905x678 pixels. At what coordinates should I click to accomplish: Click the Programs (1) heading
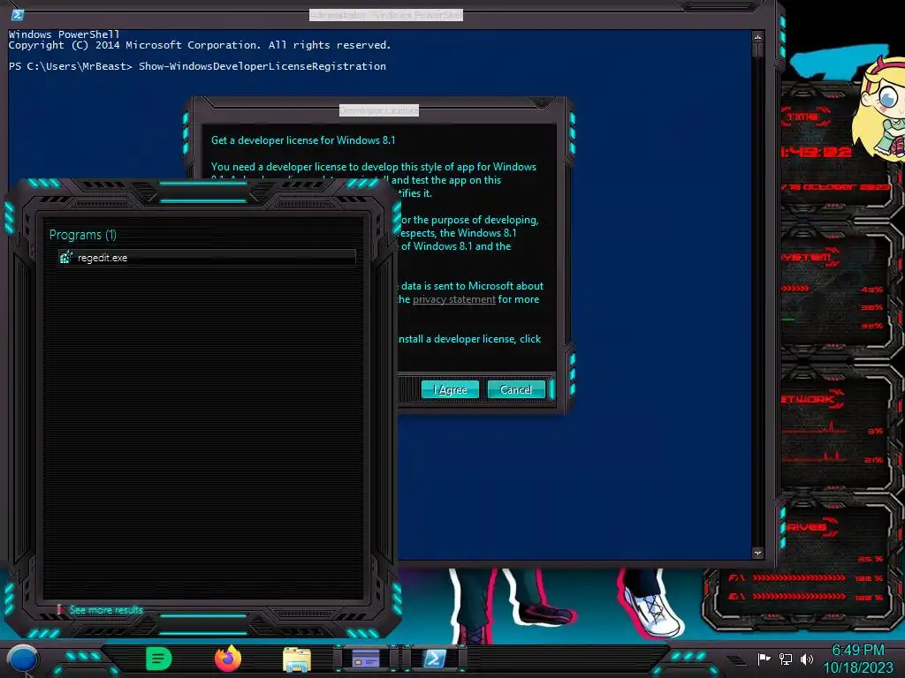pyautogui.click(x=82, y=235)
